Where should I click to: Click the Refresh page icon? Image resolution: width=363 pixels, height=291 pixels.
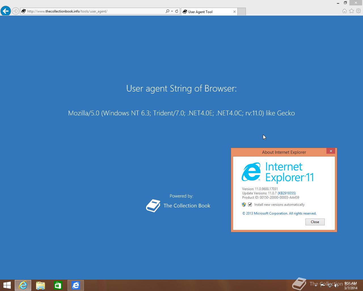[x=177, y=11]
